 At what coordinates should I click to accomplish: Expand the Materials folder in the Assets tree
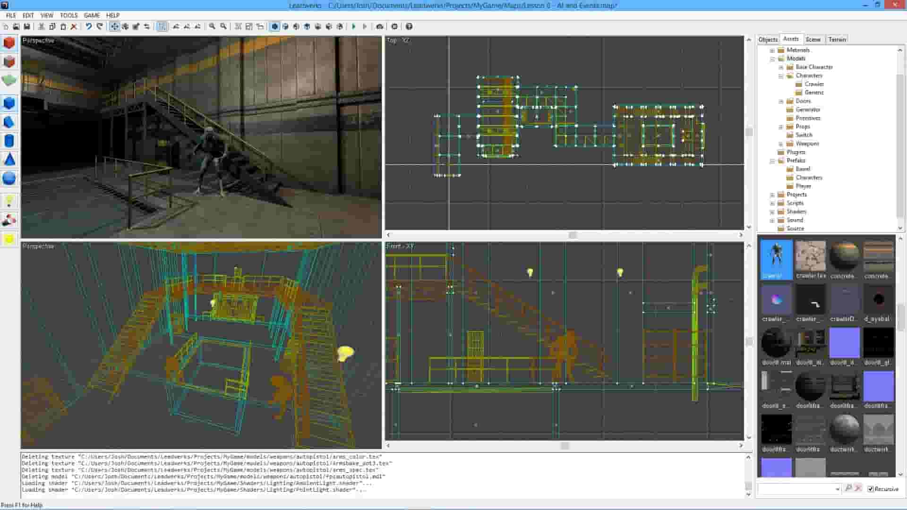pyautogui.click(x=773, y=50)
